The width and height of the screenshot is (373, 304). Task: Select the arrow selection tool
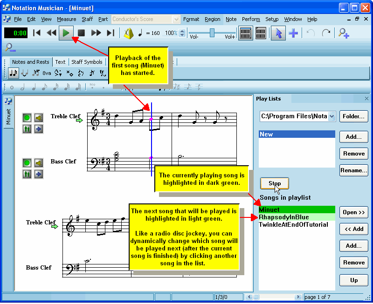278,33
